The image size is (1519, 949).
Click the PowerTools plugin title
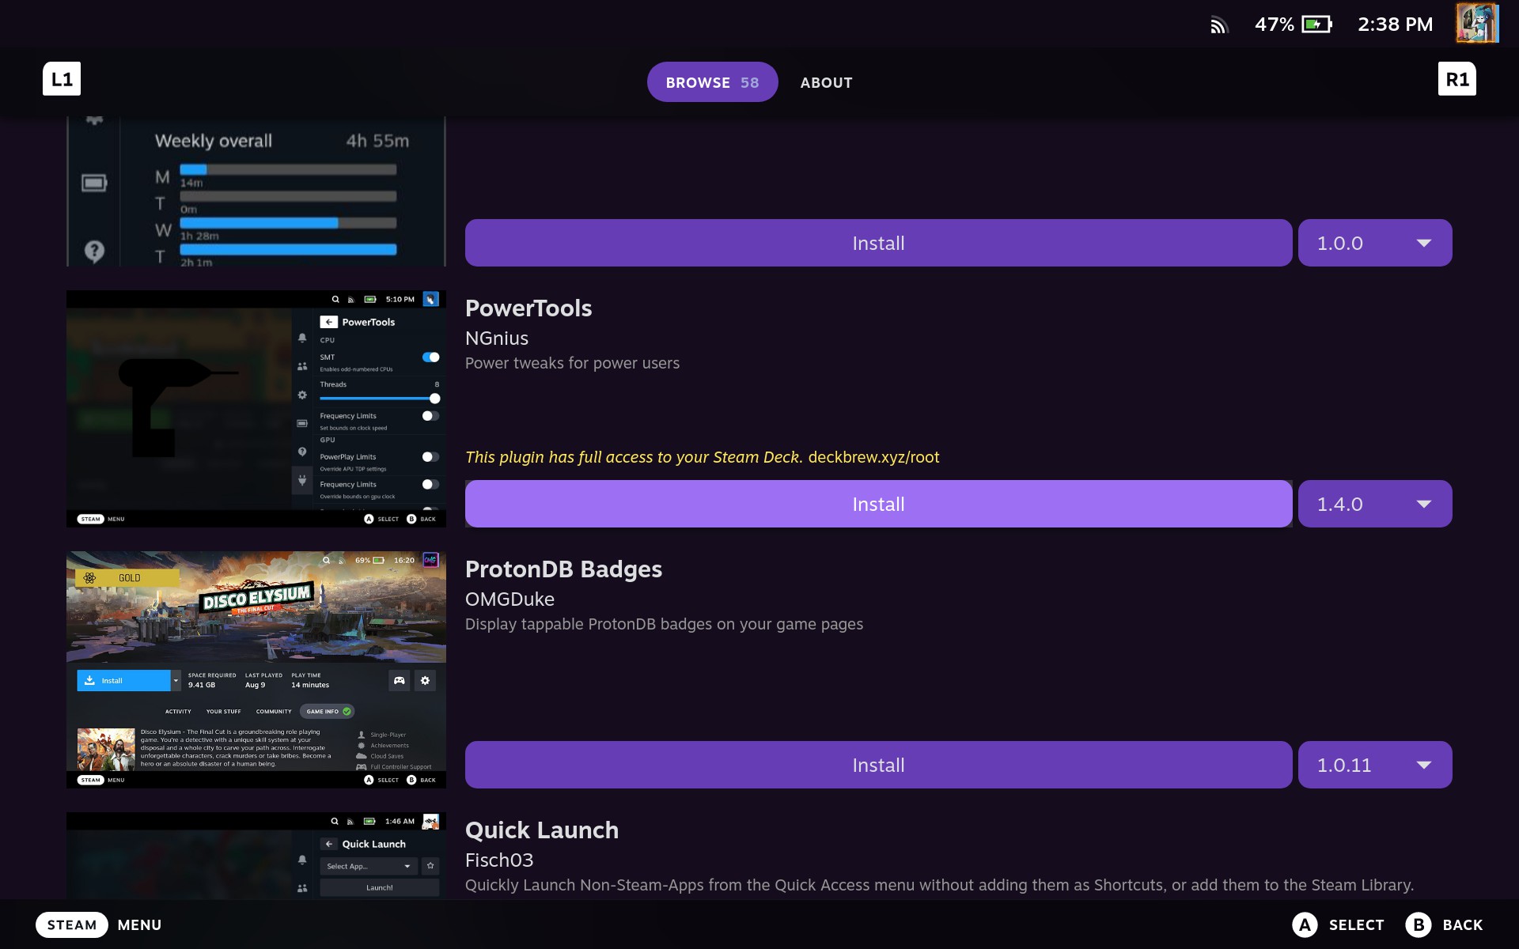tap(528, 308)
